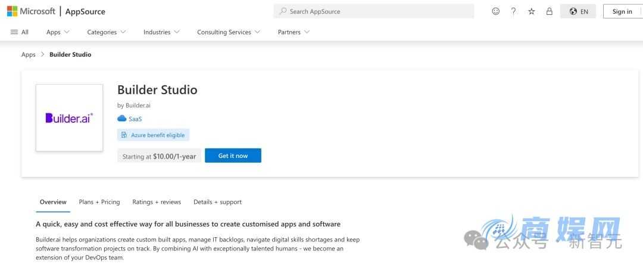Open help via question mark icon
This screenshot has width=643, height=267.
pyautogui.click(x=513, y=11)
